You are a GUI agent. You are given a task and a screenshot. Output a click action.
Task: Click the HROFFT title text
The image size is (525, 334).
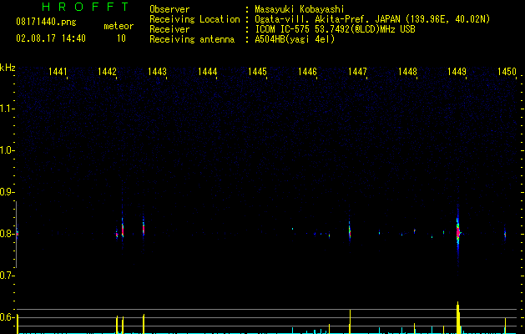[x=86, y=7]
